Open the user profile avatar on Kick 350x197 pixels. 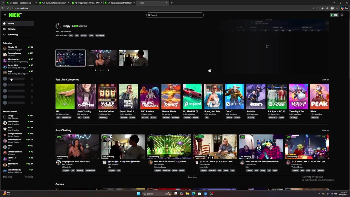tap(342, 15)
